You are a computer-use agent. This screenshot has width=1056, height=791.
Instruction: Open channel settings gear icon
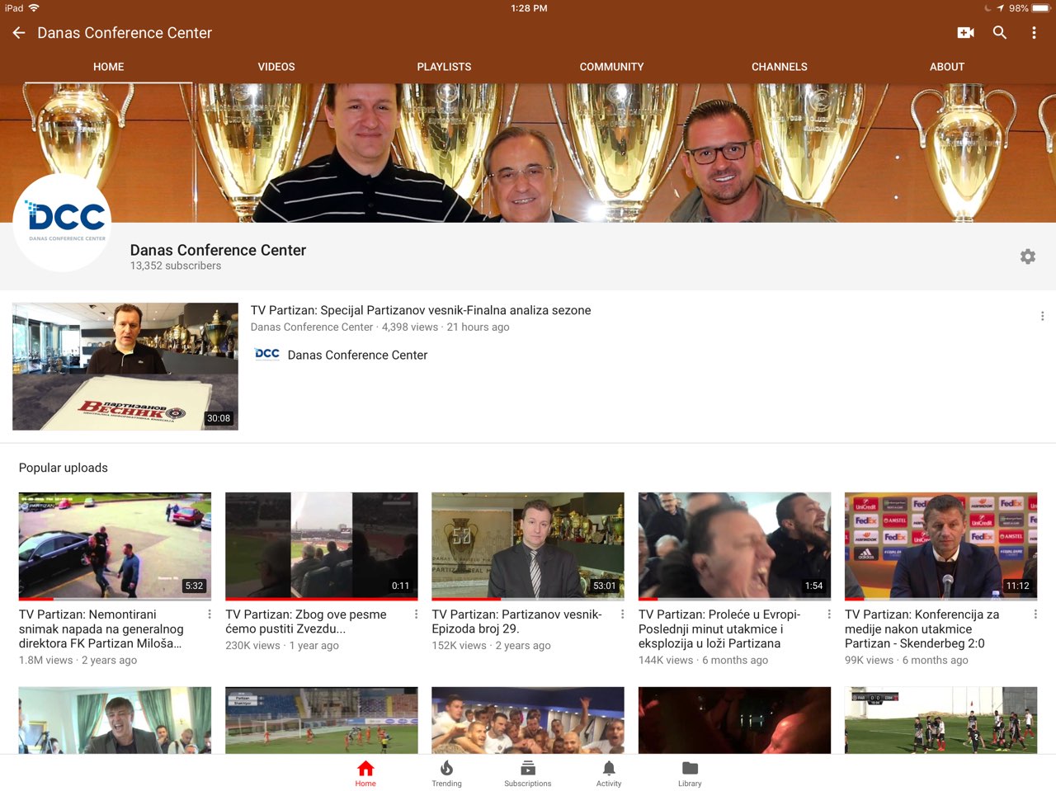(1028, 257)
